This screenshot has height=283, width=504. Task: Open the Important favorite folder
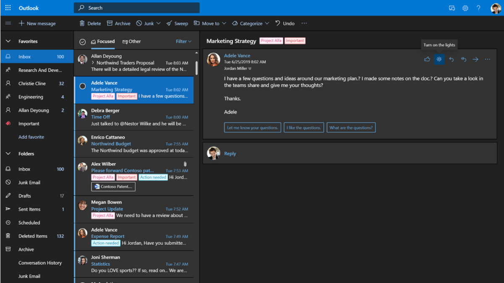tap(37, 124)
